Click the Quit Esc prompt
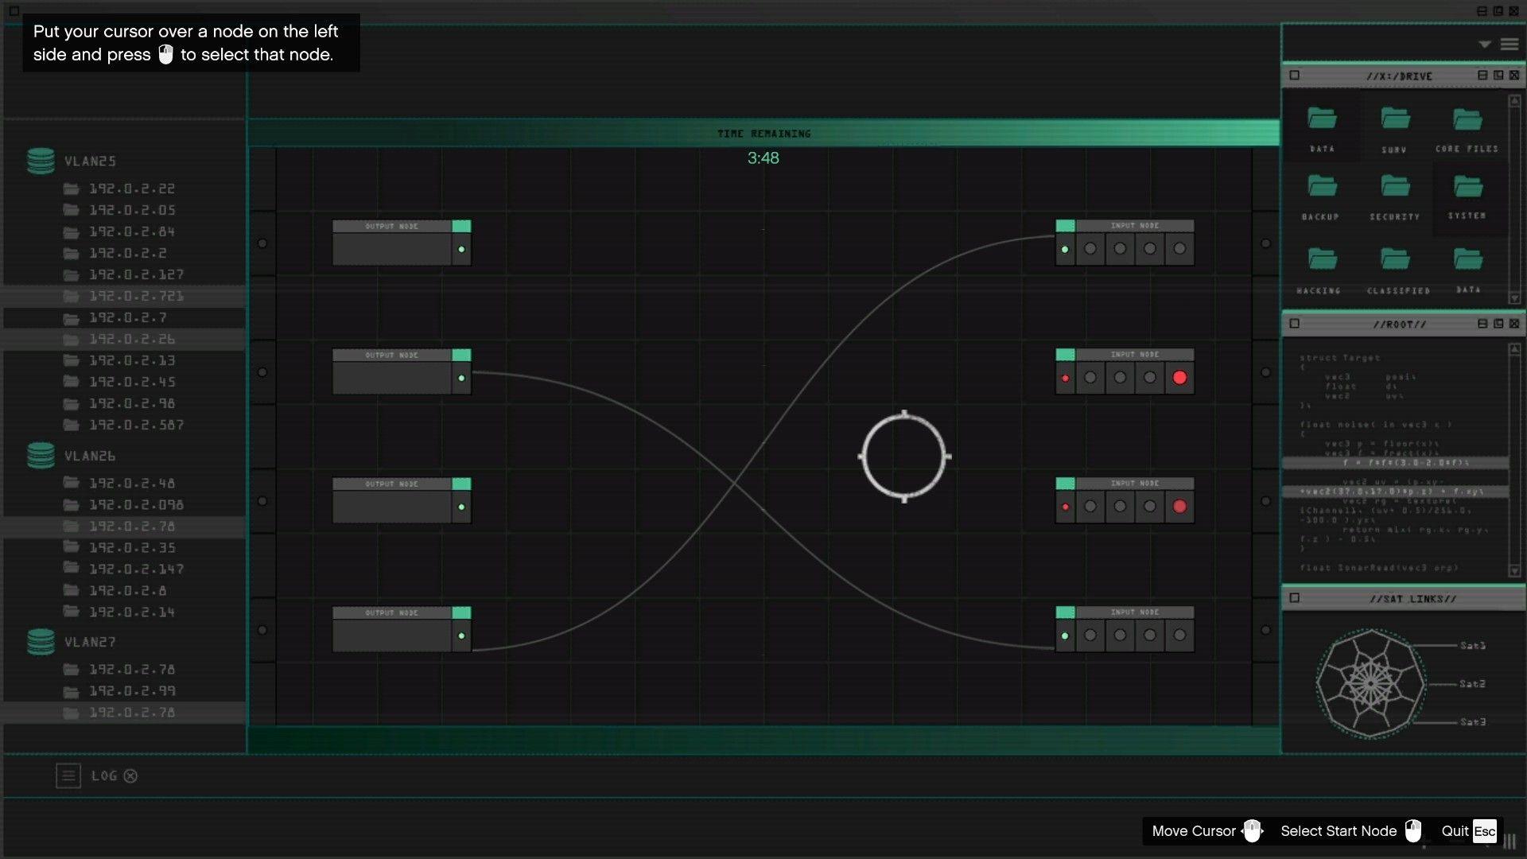The image size is (1527, 859). click(1468, 831)
